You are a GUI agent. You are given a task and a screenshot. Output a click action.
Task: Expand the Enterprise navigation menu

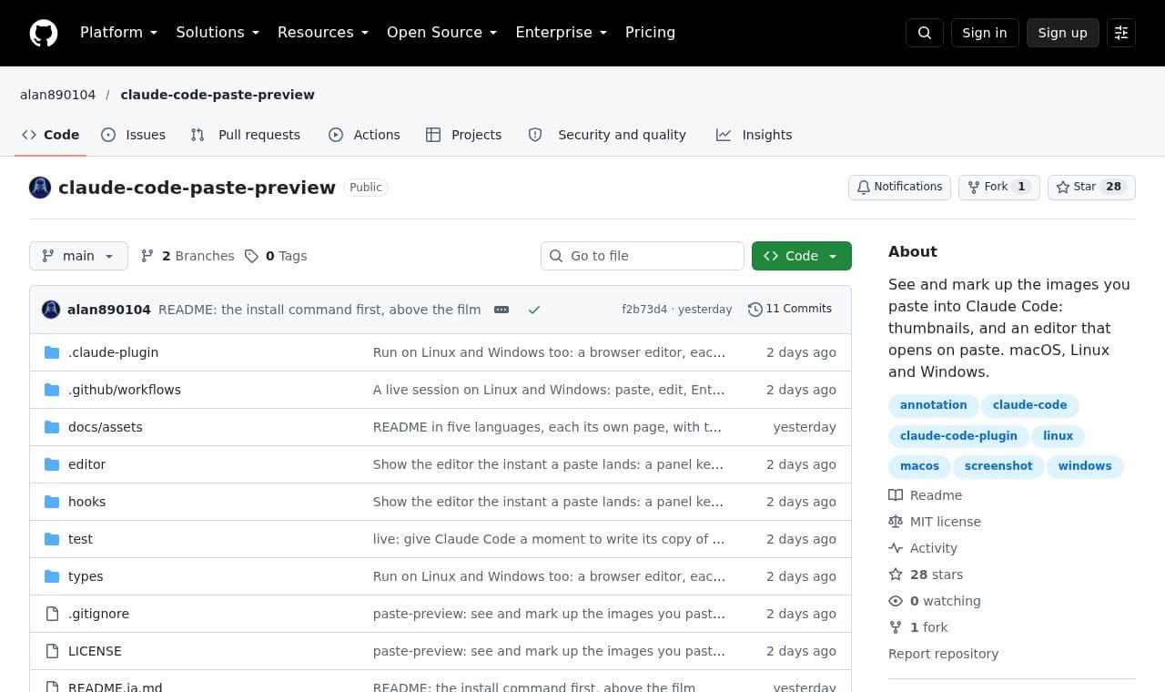point(561,33)
